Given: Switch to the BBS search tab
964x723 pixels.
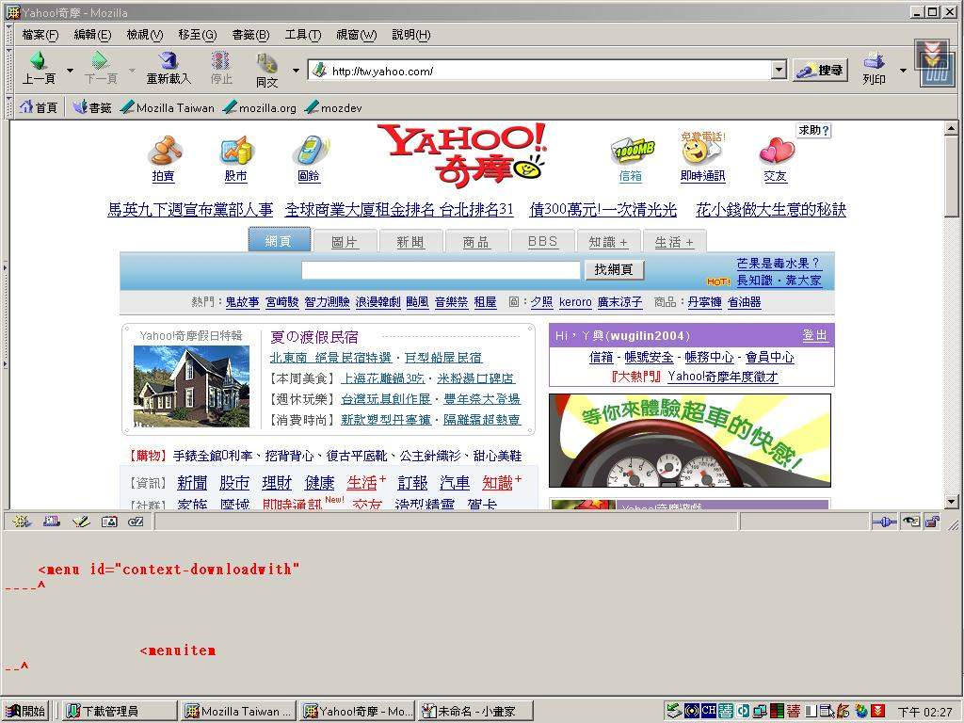Looking at the screenshot, I should click(543, 241).
